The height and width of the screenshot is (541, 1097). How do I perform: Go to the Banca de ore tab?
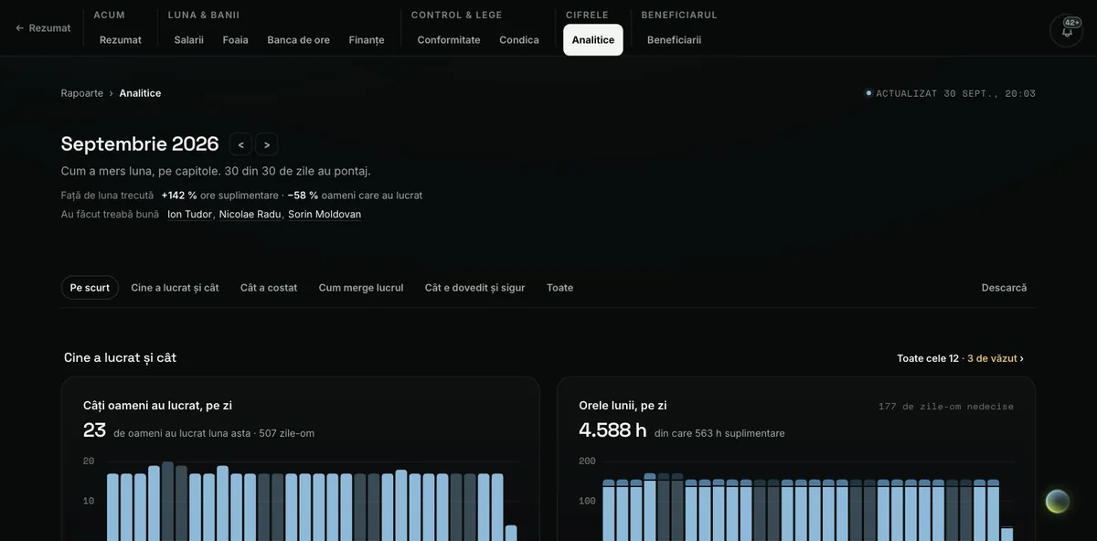coord(299,40)
